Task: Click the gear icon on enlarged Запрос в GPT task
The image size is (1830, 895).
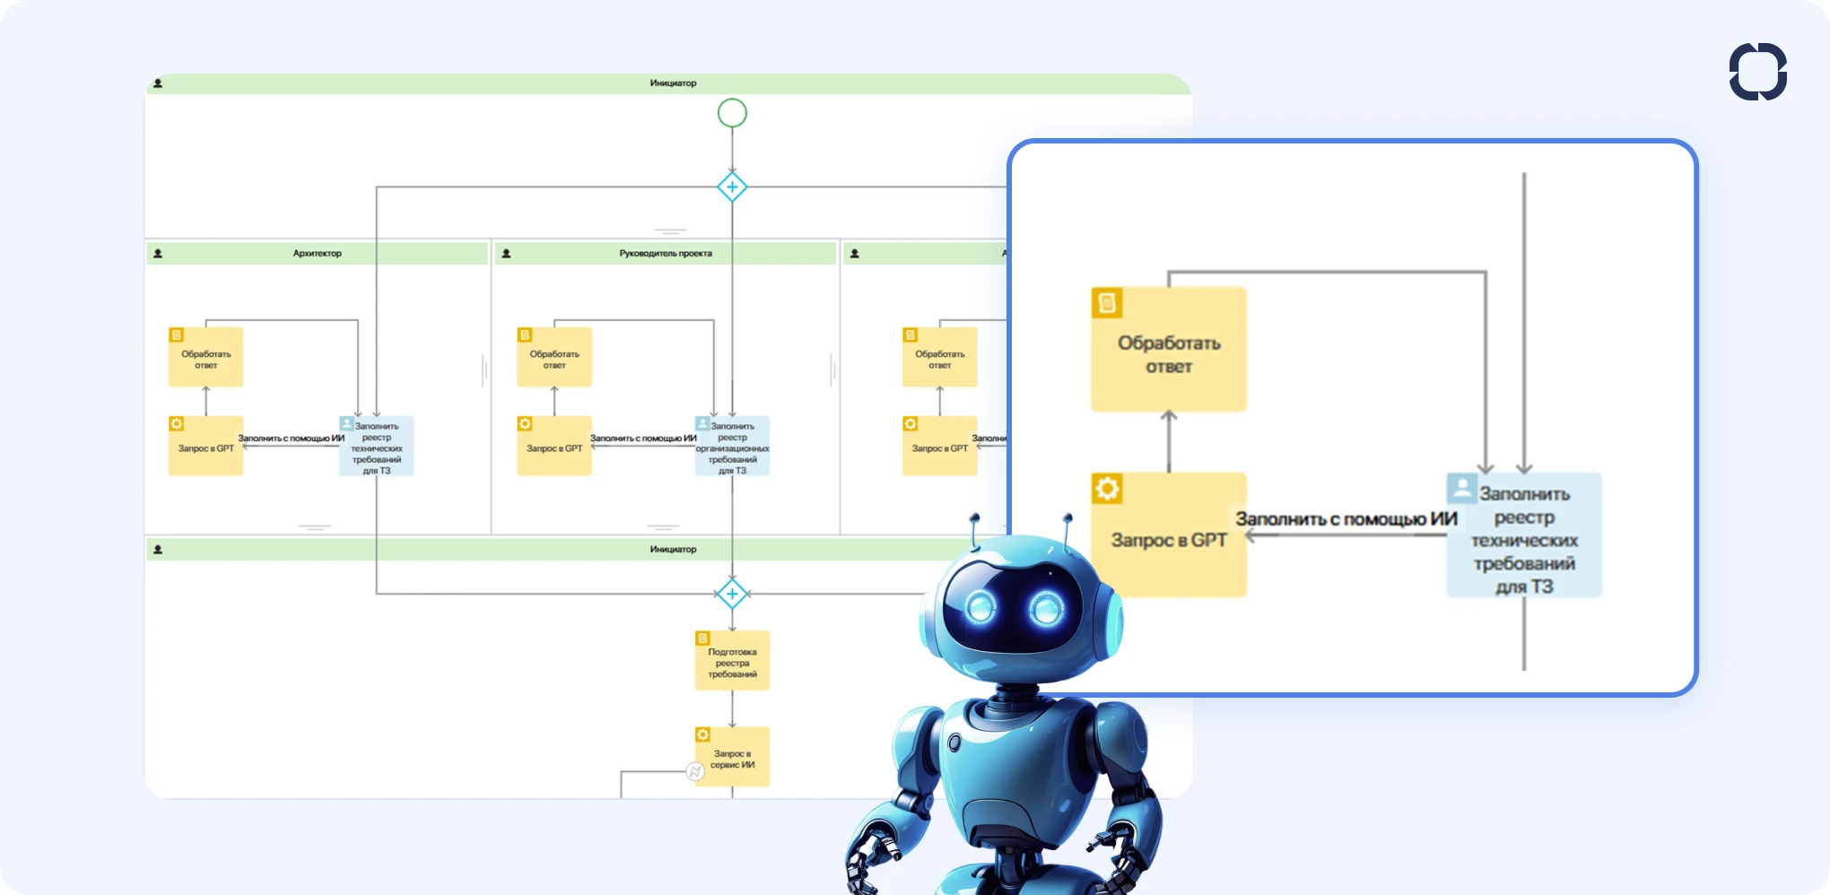Action: [x=1107, y=489]
